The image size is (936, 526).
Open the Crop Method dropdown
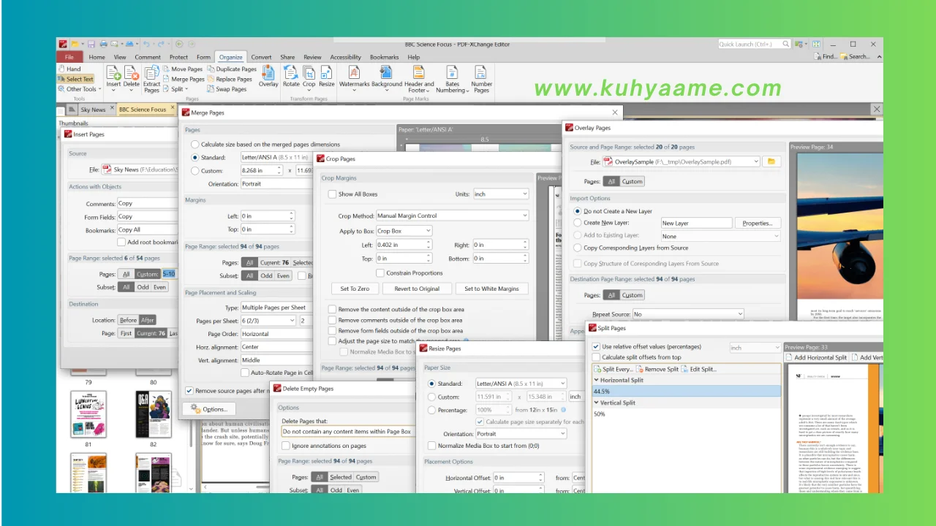pyautogui.click(x=452, y=216)
